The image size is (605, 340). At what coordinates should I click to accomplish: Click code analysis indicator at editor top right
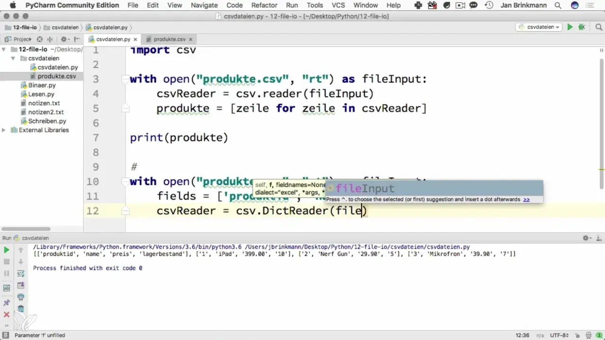[x=601, y=50]
